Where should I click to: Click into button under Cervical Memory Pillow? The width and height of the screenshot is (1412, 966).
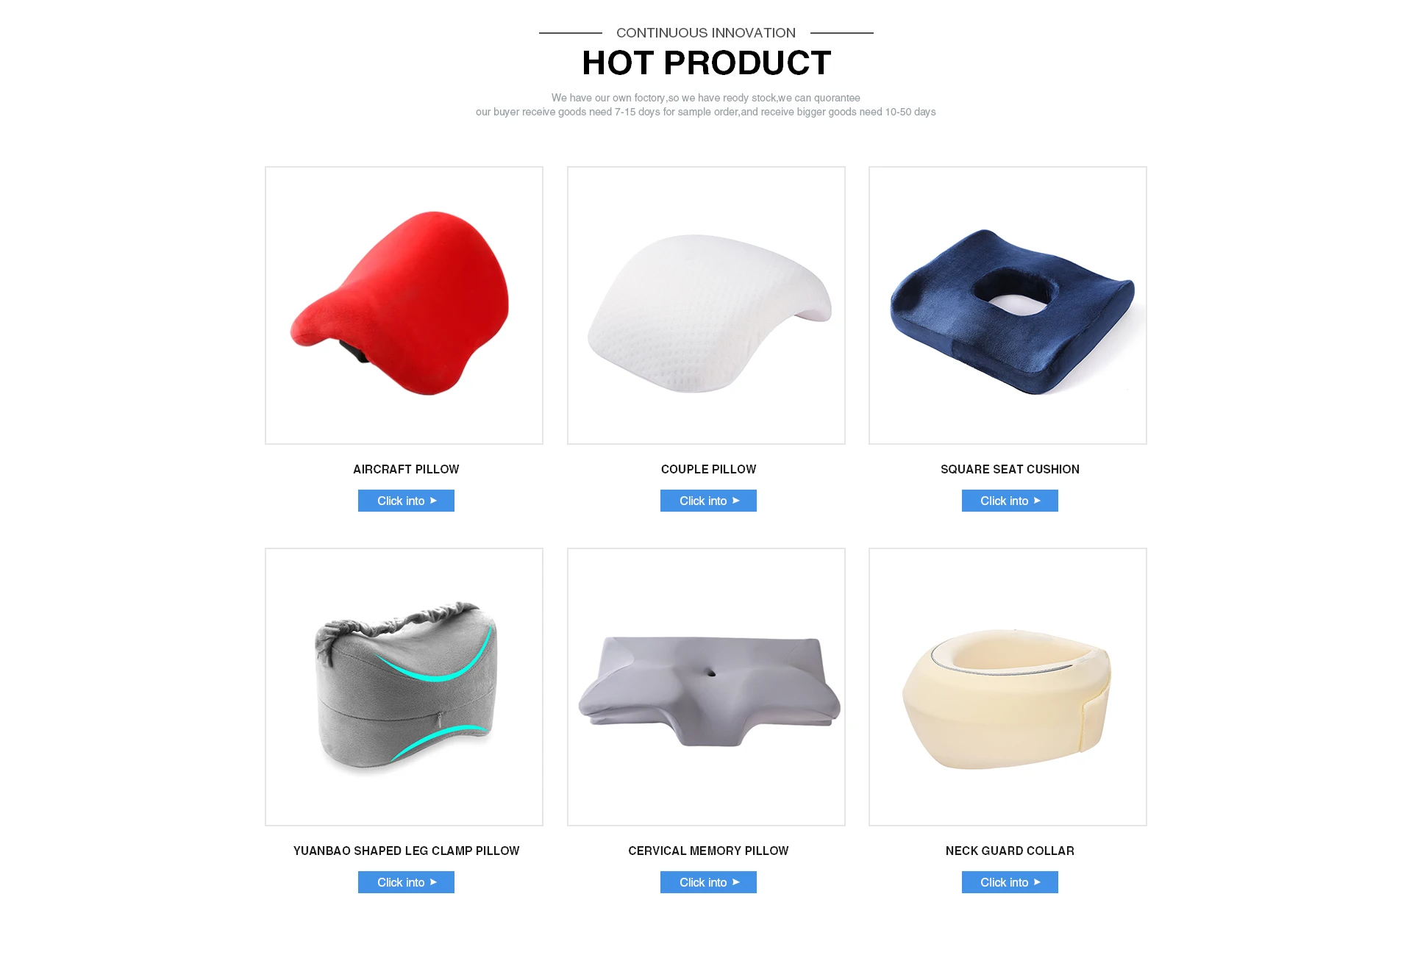click(708, 882)
